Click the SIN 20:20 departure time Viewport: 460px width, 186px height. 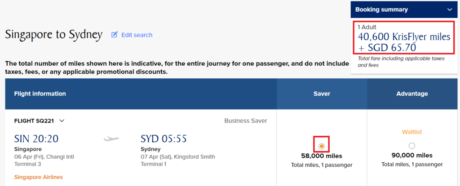(36, 139)
